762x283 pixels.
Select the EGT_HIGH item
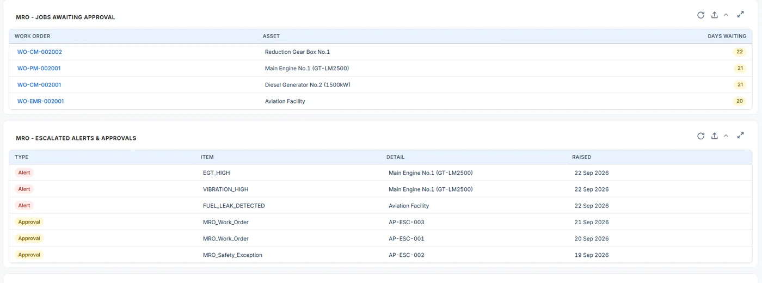tap(216, 173)
